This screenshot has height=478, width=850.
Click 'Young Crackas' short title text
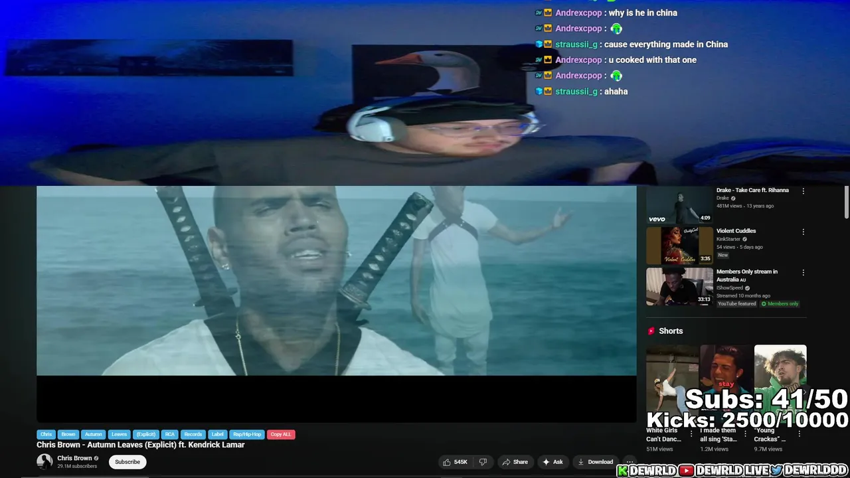[770, 435]
